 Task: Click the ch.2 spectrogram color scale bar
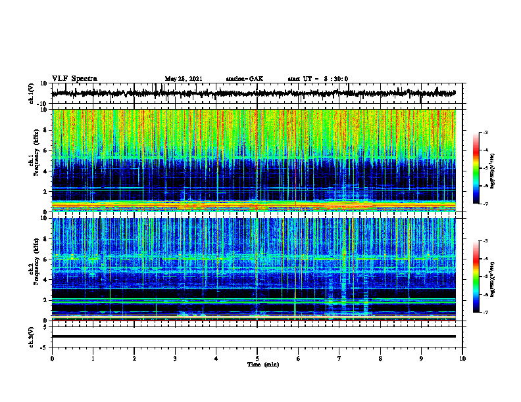click(x=476, y=277)
